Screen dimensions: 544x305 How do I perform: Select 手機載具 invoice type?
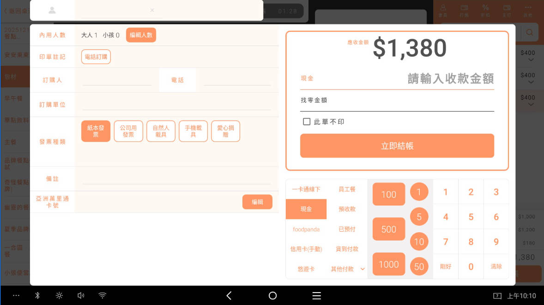click(x=193, y=131)
